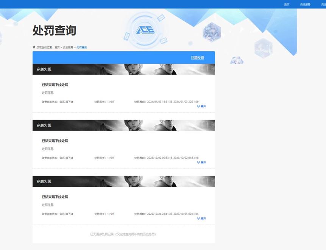Click the 已无更多处罚记录 footer note

[x=123, y=234]
